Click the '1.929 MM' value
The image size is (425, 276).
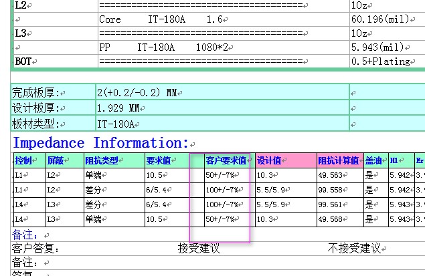click(x=118, y=108)
